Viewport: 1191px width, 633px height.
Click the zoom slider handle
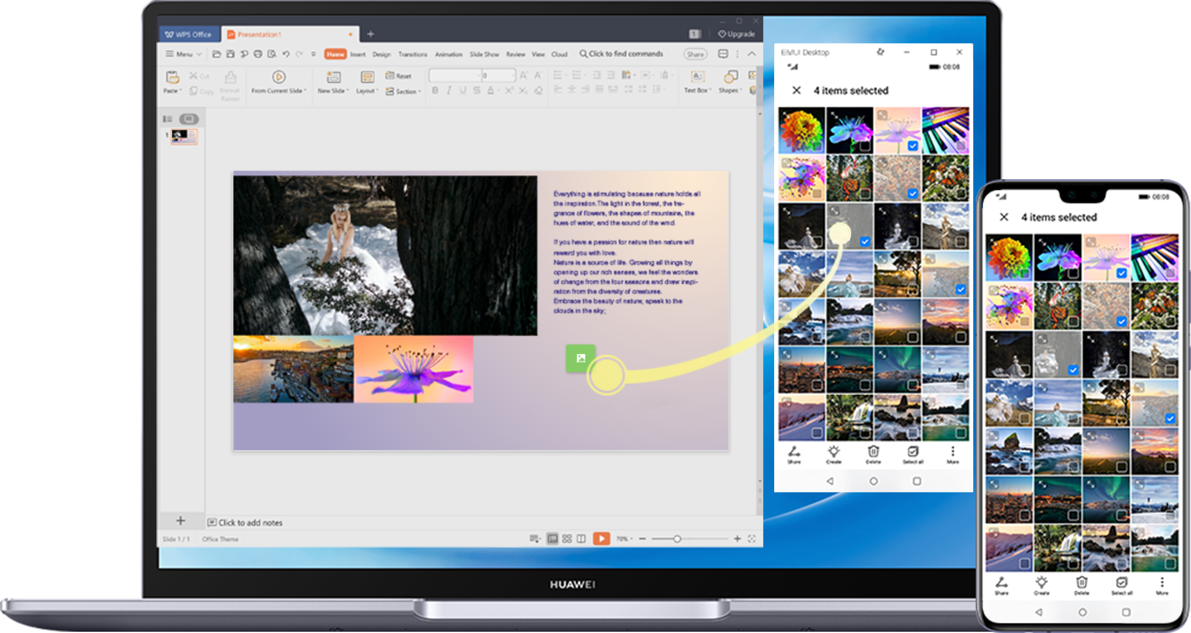[677, 539]
